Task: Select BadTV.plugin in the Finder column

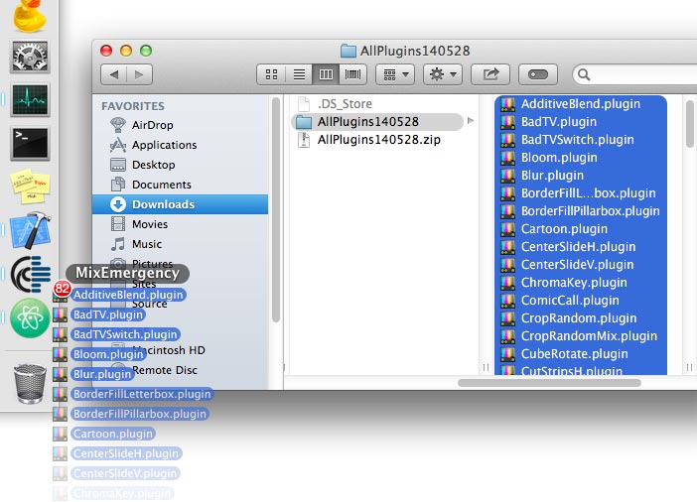Action: pos(581,122)
